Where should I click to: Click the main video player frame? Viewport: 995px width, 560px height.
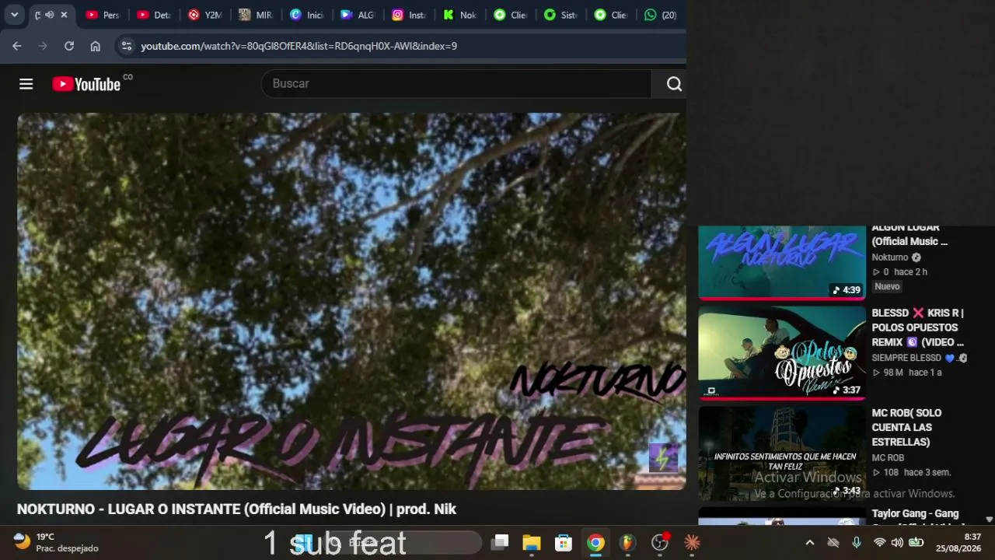pos(351,302)
